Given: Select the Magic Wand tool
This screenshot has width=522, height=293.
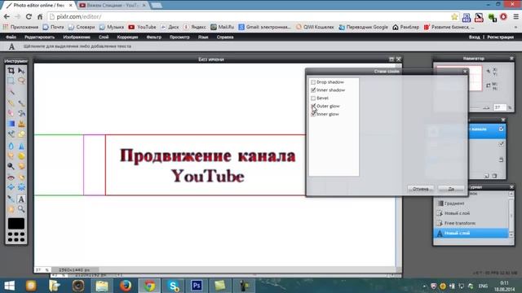Looking at the screenshot, I should (x=11, y=92).
